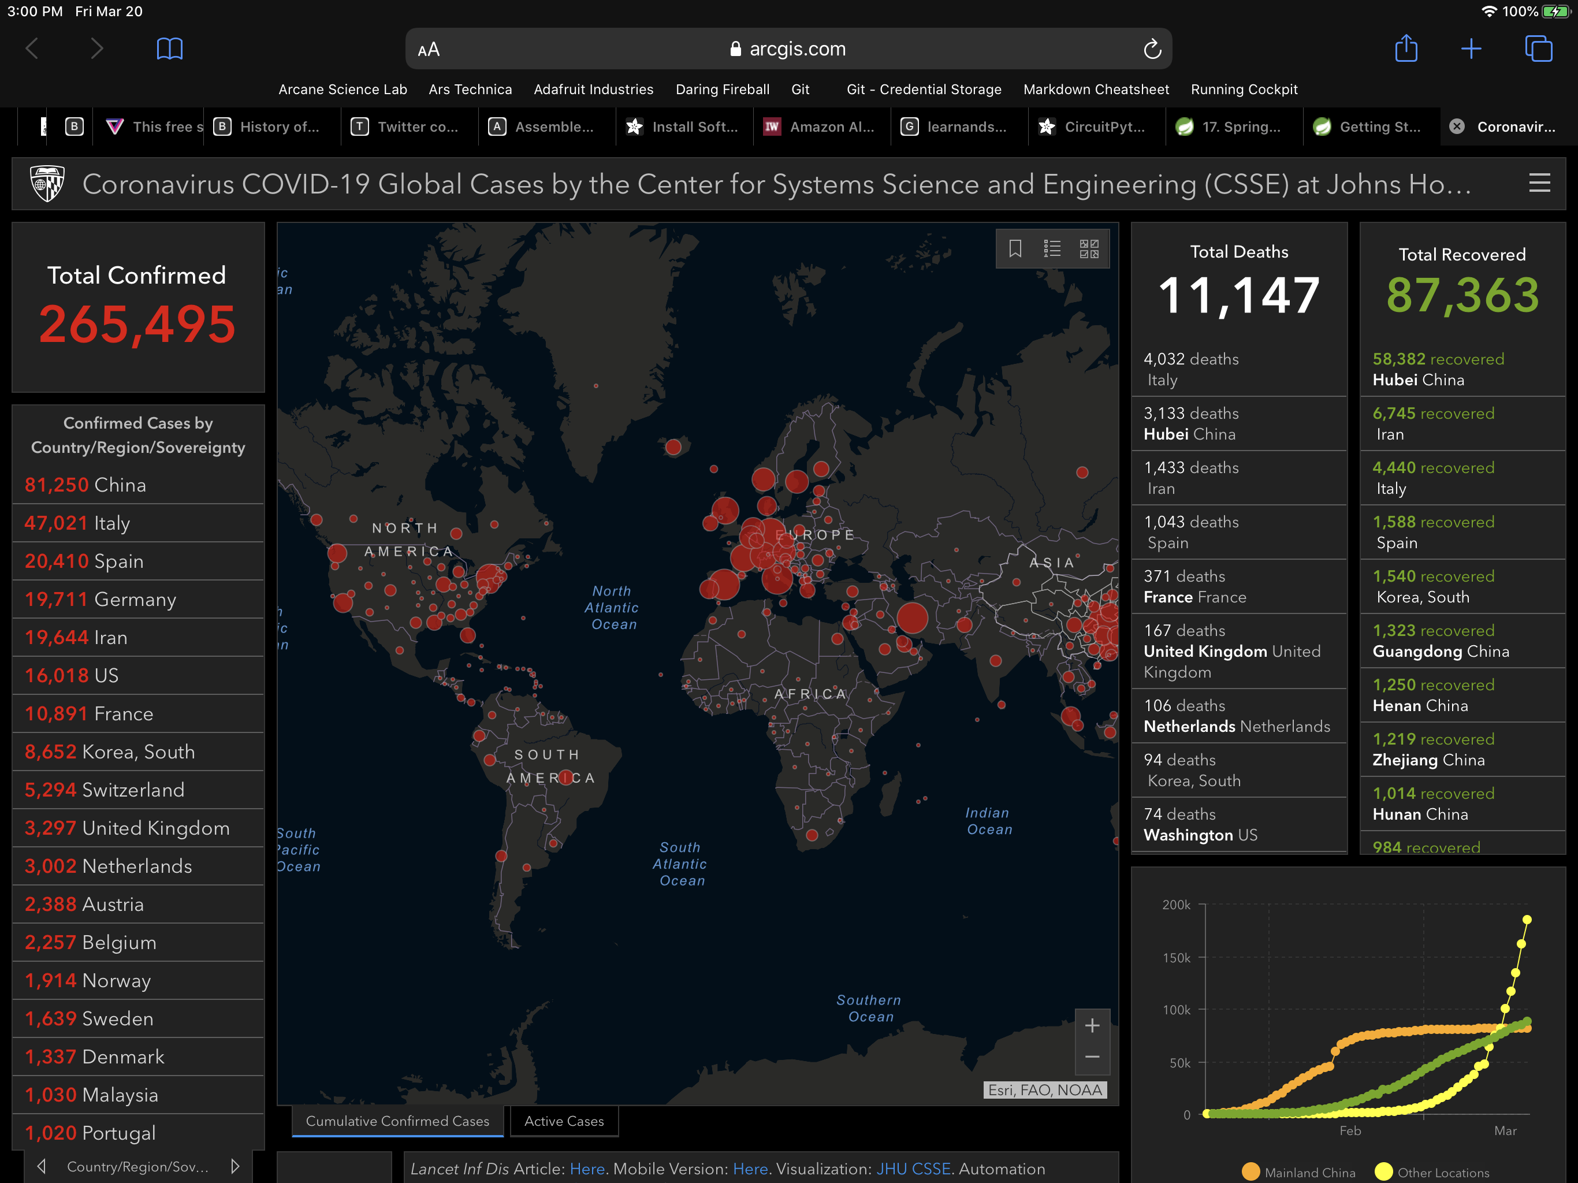Go to previous confirmed-cases list view arrow

click(42, 1166)
